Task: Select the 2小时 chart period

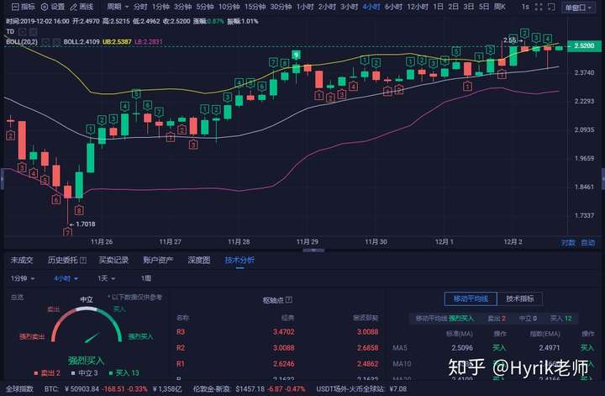Action: click(x=327, y=7)
